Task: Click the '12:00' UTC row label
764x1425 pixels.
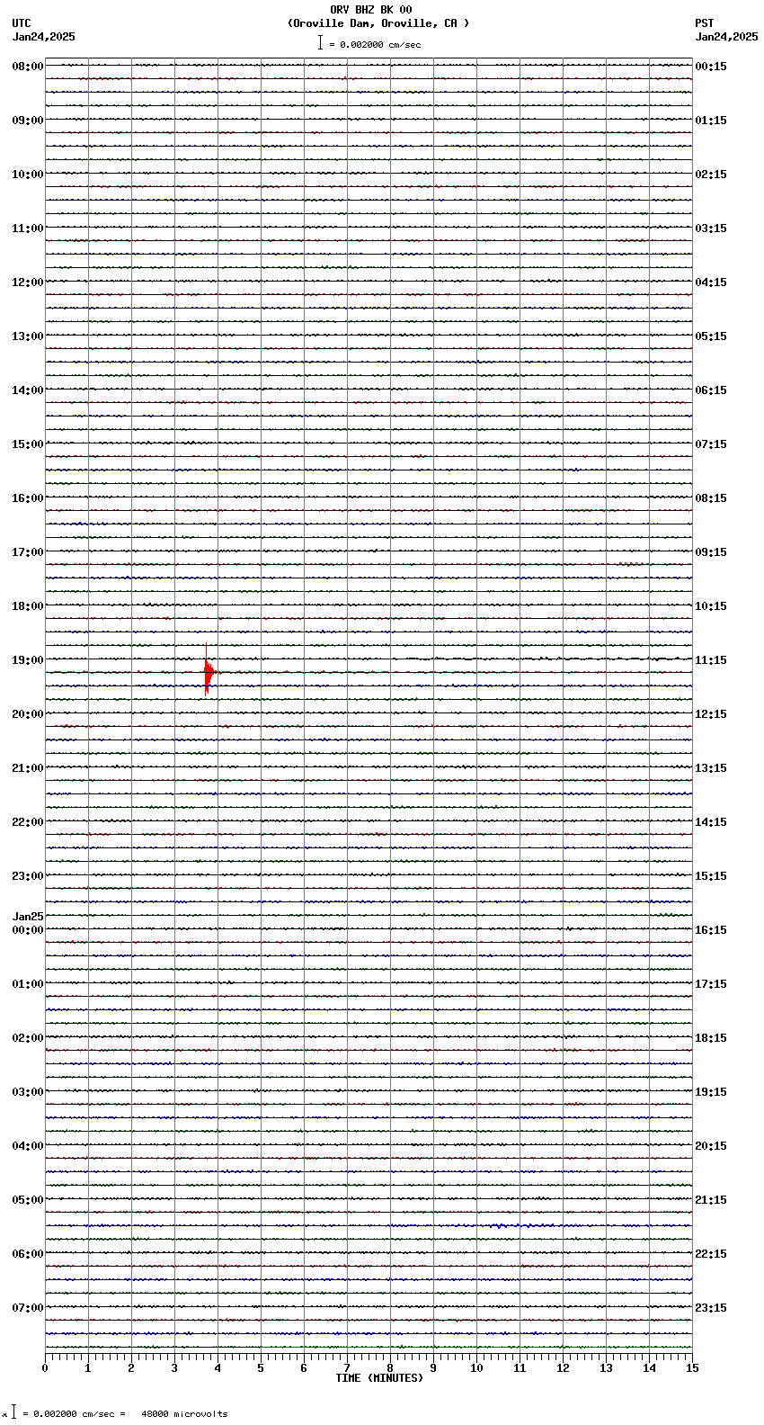Action: [28, 282]
